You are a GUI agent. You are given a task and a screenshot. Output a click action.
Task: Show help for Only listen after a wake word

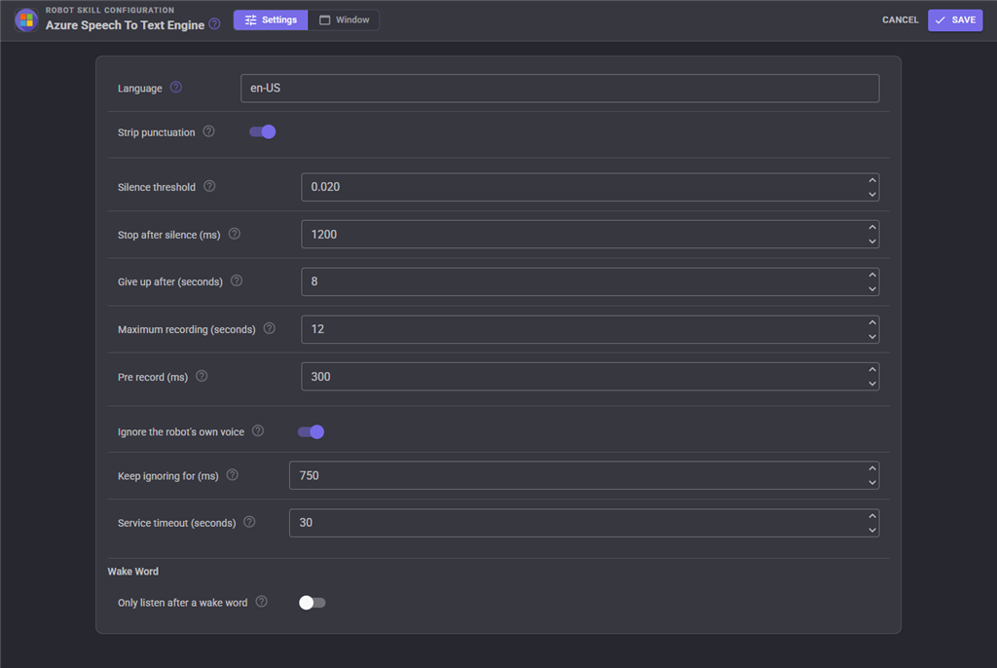point(261,602)
